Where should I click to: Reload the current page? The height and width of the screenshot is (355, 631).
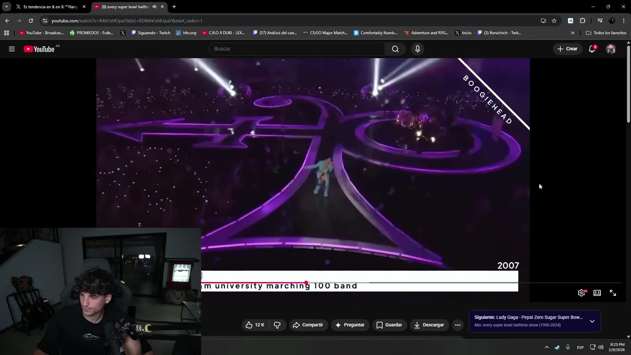pyautogui.click(x=31, y=21)
